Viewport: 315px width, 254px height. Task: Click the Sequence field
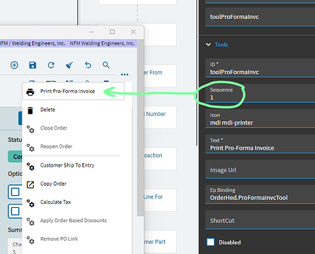click(x=260, y=93)
